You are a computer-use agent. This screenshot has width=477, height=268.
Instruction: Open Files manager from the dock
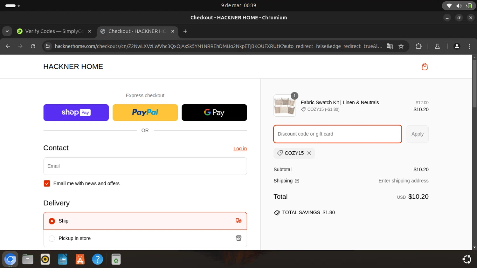click(28, 259)
